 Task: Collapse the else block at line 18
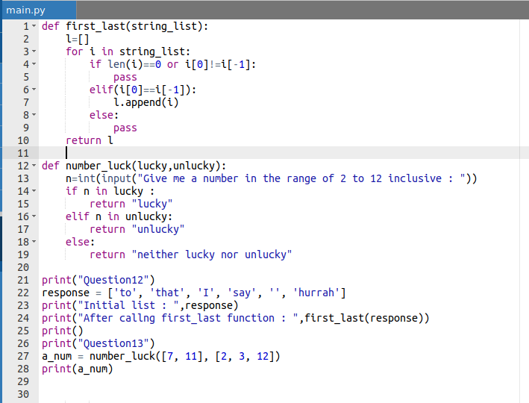coord(34,242)
